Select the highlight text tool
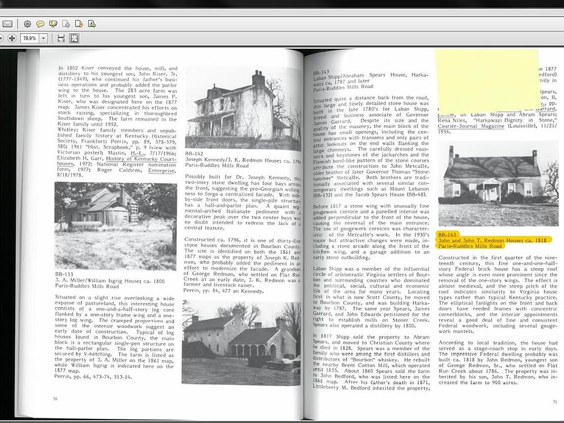 point(53,24)
